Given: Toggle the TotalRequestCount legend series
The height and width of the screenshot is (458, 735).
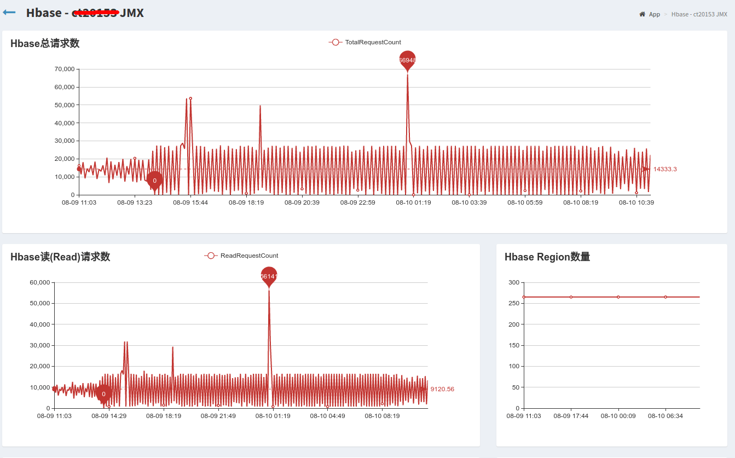Looking at the screenshot, I should [365, 42].
